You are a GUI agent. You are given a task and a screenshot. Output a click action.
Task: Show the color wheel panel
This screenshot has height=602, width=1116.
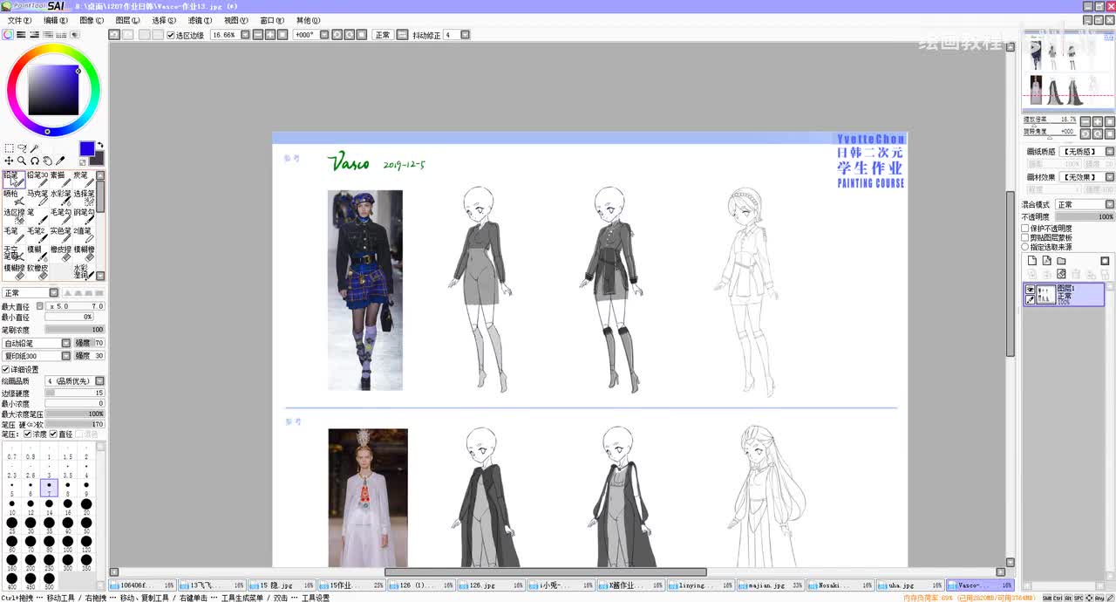pos(8,35)
